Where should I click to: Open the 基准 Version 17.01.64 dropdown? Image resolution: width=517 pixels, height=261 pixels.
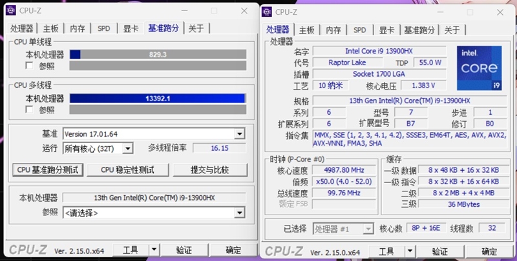[239, 134]
